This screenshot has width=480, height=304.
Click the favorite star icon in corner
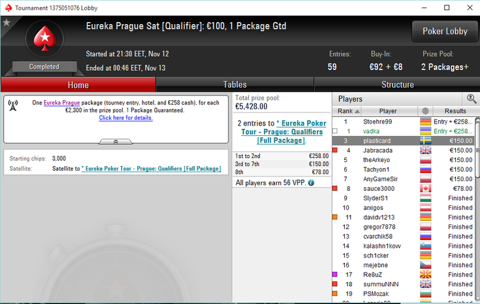[x=6, y=23]
